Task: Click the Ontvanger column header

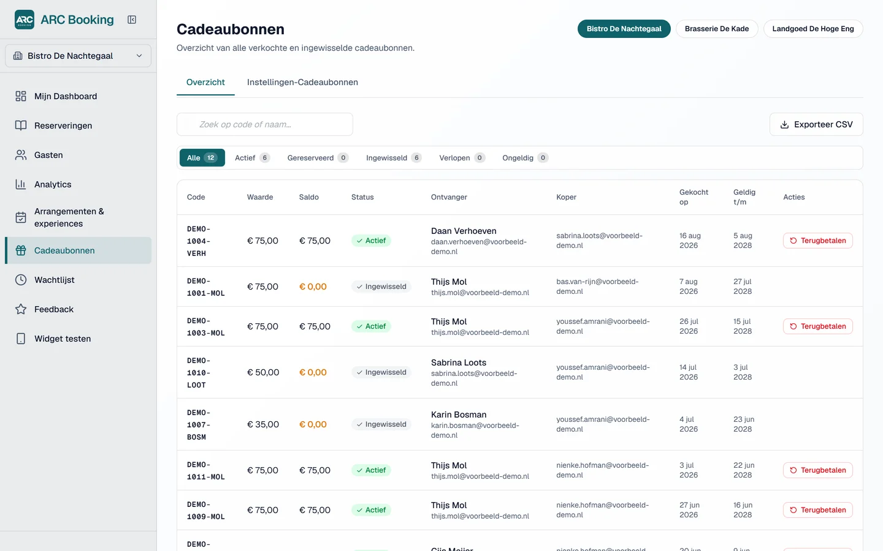Action: pyautogui.click(x=449, y=197)
